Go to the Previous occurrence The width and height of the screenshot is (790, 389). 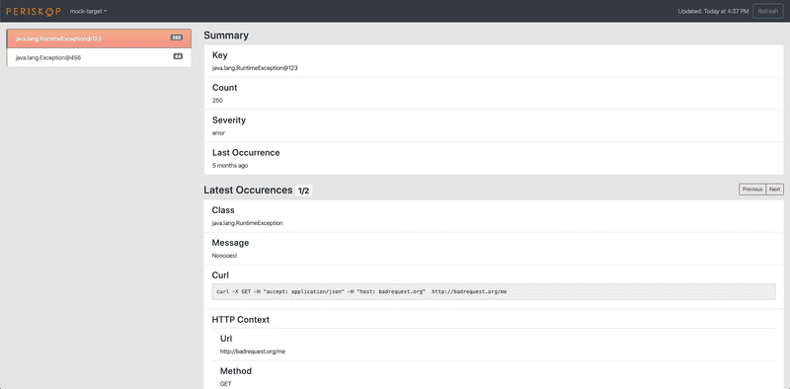pyautogui.click(x=751, y=190)
